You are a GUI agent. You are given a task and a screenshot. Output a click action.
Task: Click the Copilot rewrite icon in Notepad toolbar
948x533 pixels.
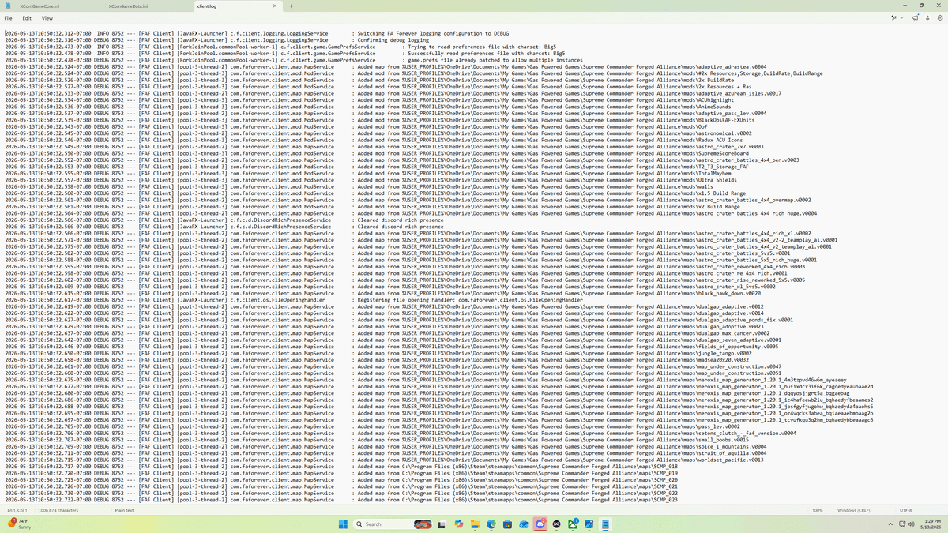893,17
